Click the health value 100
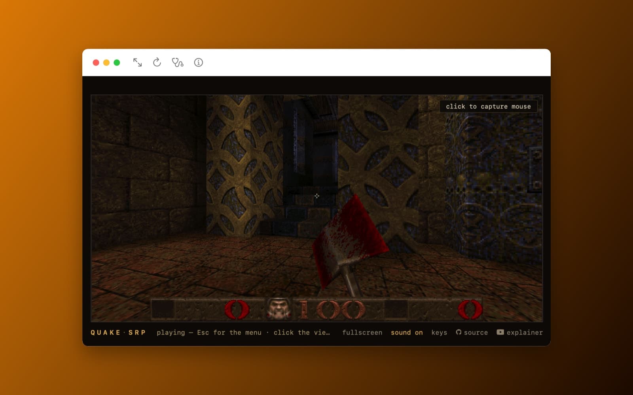 tap(332, 309)
